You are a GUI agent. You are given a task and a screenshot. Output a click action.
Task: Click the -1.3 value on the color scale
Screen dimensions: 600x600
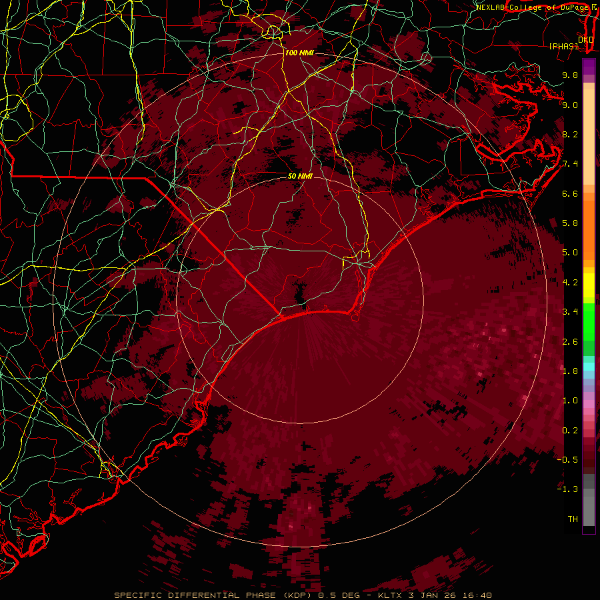pos(567,489)
